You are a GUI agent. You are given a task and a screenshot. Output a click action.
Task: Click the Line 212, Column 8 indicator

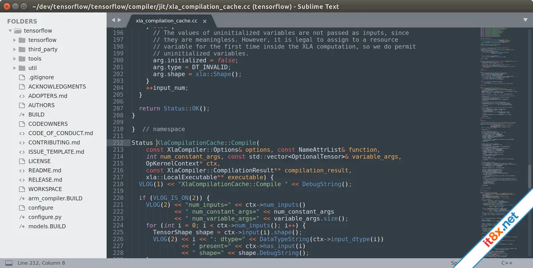point(41,263)
